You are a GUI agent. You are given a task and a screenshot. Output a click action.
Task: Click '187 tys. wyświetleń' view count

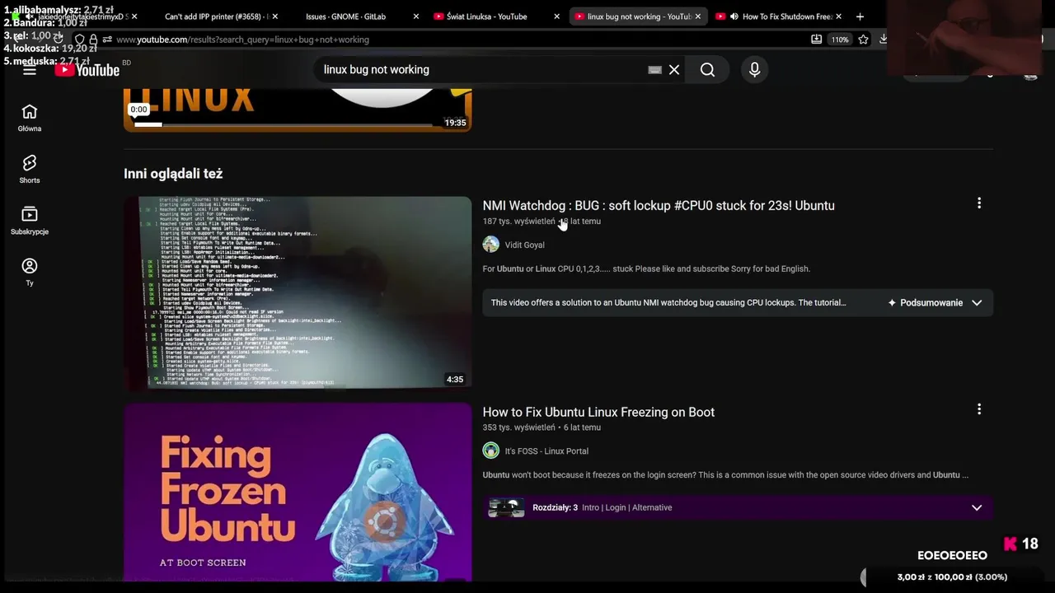pos(518,222)
